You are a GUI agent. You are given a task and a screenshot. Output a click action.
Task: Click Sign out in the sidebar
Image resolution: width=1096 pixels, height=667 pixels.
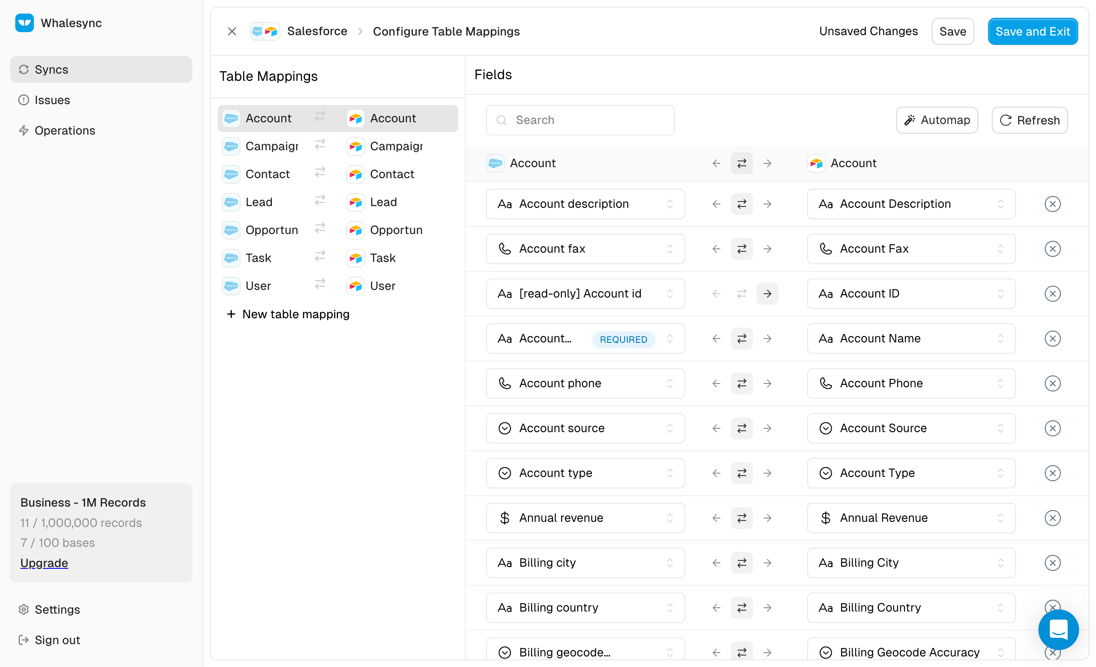[x=101, y=640]
